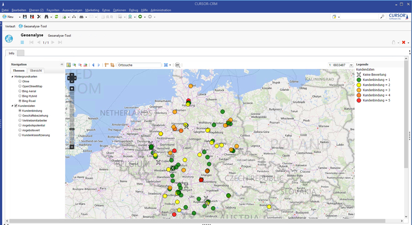Select the Bing Aerial background option

(x=20, y=91)
